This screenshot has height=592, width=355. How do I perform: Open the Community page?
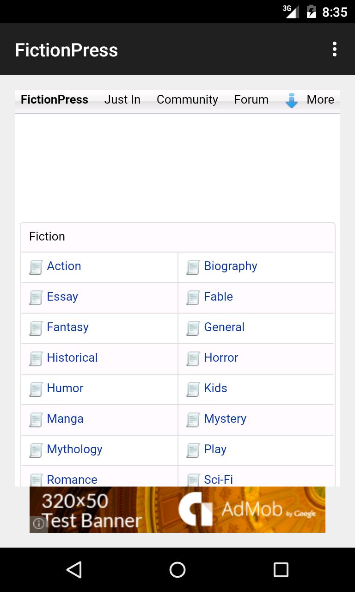pyautogui.click(x=187, y=99)
